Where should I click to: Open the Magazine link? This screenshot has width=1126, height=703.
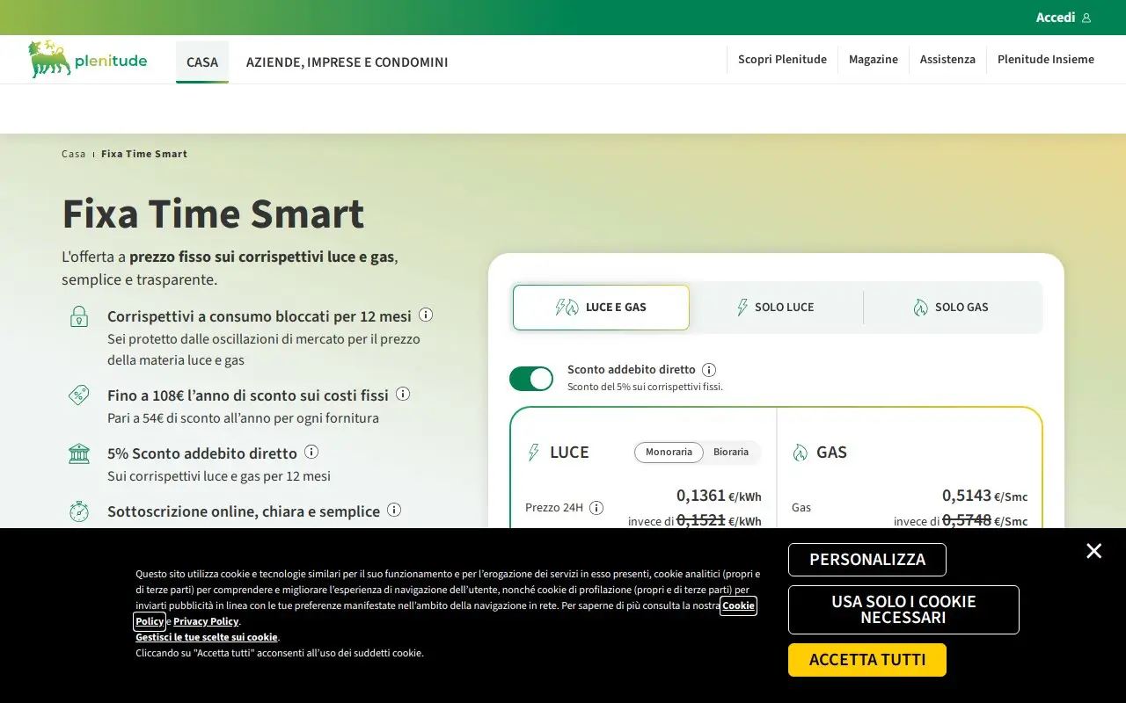(x=874, y=59)
